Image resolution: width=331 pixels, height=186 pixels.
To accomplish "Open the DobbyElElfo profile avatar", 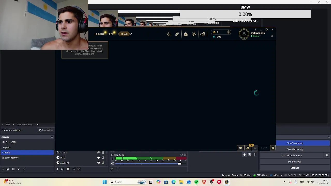I will [x=244, y=34].
